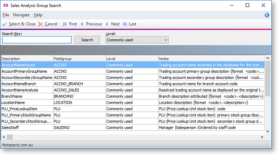Sort by the Level column header
278x155 pixels.
[x=132, y=58]
